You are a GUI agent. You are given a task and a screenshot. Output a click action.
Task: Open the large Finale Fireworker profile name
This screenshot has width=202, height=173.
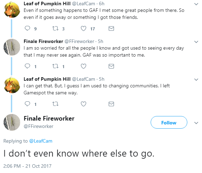coord(49,118)
